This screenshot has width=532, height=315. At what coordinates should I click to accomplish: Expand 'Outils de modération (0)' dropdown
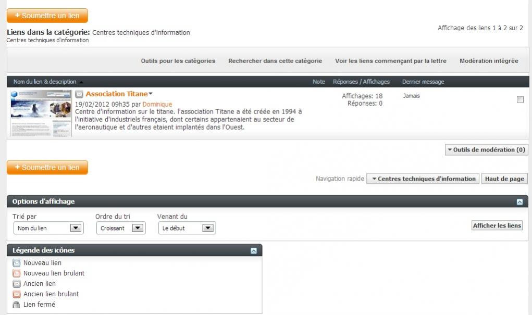(486, 150)
